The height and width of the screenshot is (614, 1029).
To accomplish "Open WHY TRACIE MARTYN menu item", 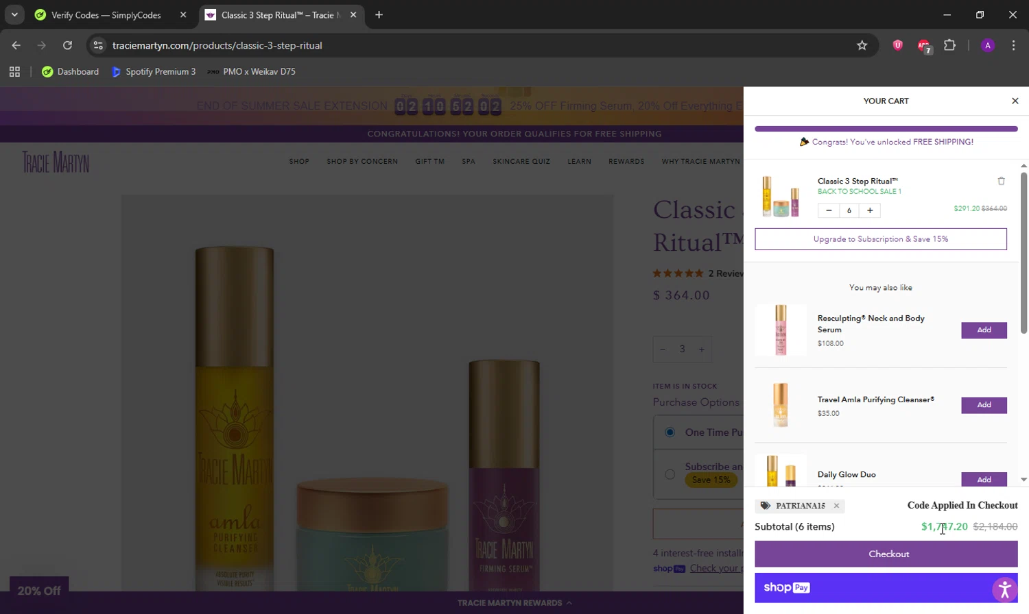I will pyautogui.click(x=701, y=162).
